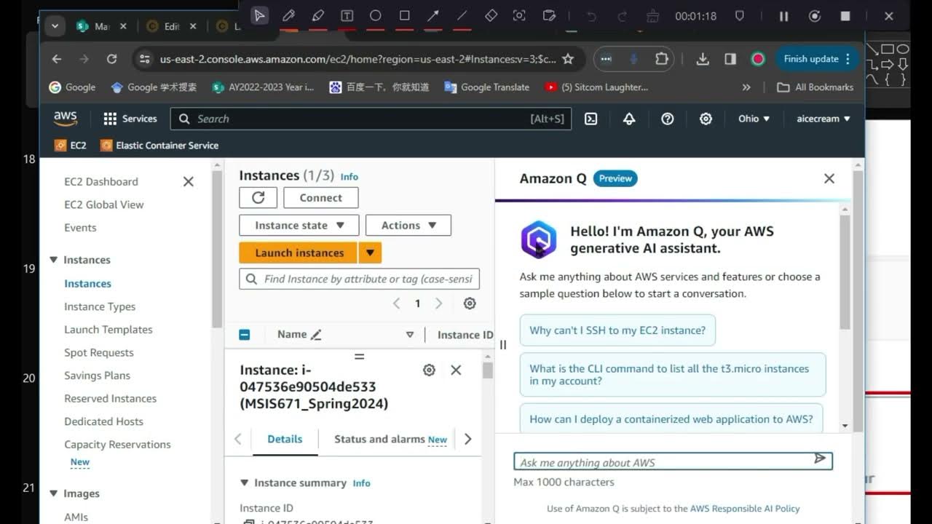Select the rectangle shape tool
Image resolution: width=932 pixels, height=524 pixels.
pyautogui.click(x=404, y=15)
